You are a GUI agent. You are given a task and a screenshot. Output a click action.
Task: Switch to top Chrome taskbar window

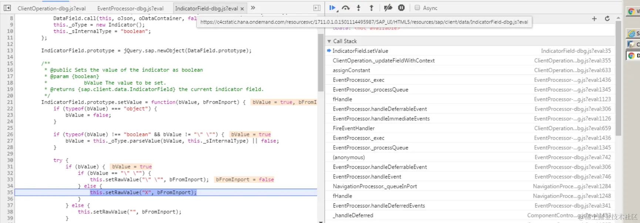(633, 11)
